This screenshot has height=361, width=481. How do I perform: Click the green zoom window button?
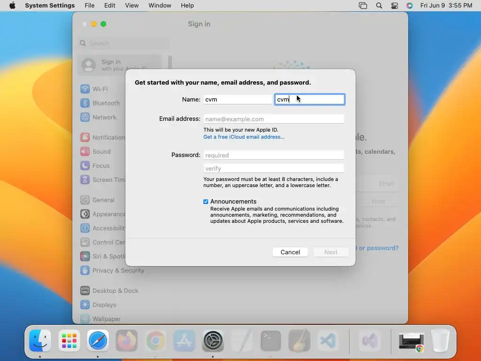pyautogui.click(x=103, y=24)
